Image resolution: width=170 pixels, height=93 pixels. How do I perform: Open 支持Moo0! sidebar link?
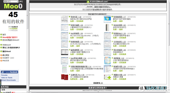(7, 45)
